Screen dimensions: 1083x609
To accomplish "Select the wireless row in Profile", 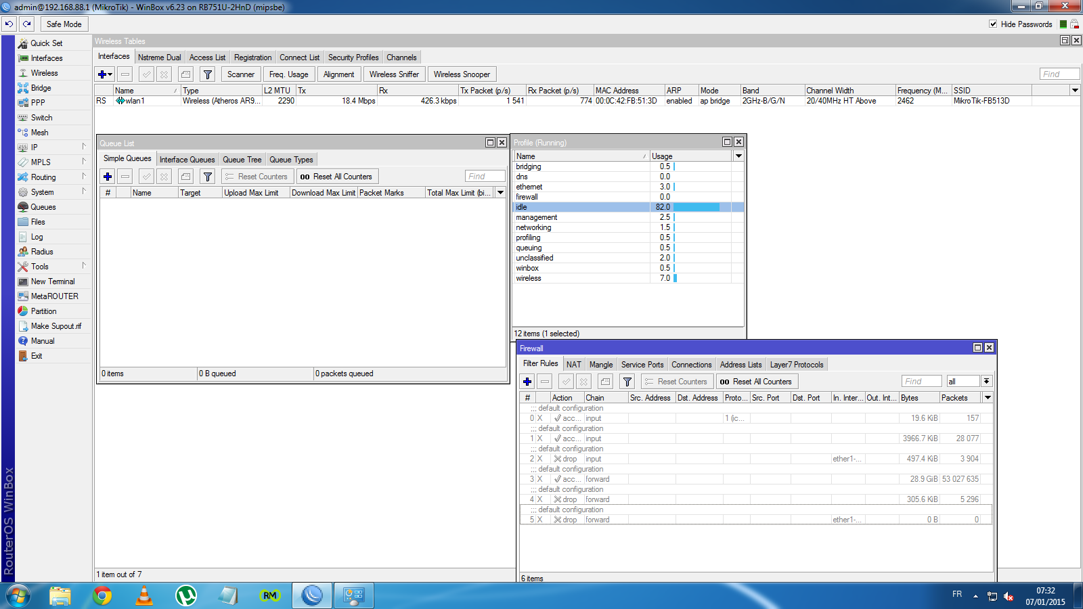I will tap(628, 278).
